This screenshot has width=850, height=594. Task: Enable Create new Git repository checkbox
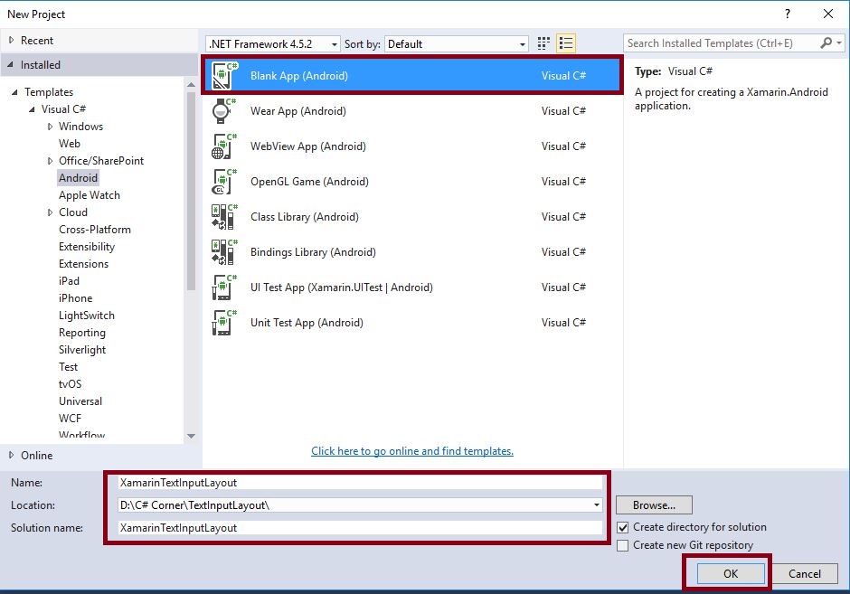click(x=623, y=545)
